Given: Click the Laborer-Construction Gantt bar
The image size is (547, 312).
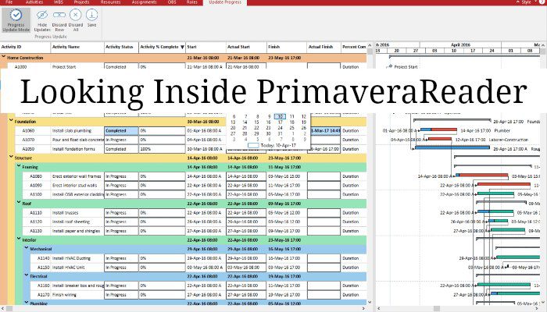Looking at the screenshot, I should (440, 139).
